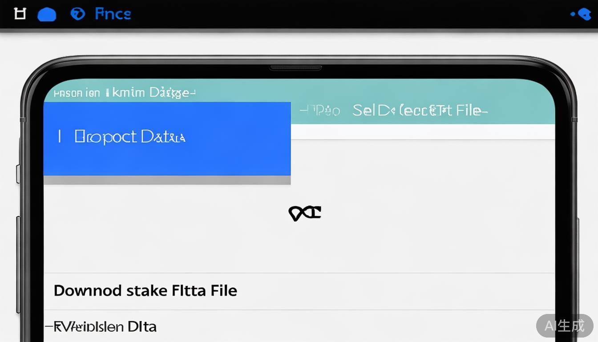Open Downnod stake Fltta File entry
This screenshot has height=342, width=598.
145,291
